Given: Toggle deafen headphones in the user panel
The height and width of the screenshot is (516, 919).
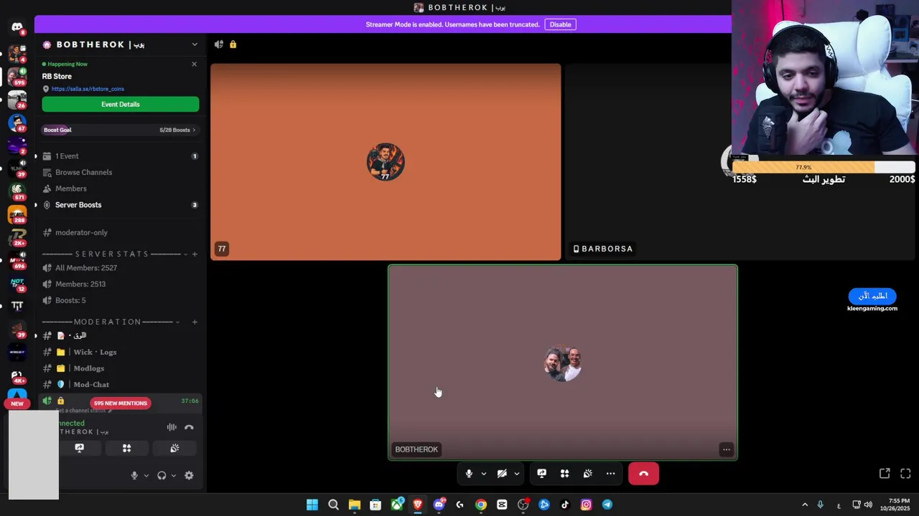Looking at the screenshot, I should 162,475.
